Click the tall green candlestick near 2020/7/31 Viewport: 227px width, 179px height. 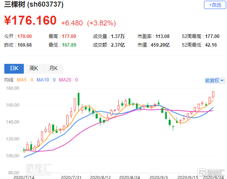(79, 99)
